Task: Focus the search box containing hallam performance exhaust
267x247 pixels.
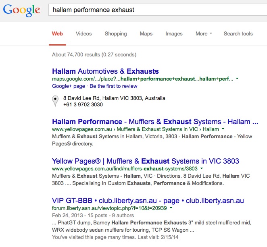Action: (158, 10)
